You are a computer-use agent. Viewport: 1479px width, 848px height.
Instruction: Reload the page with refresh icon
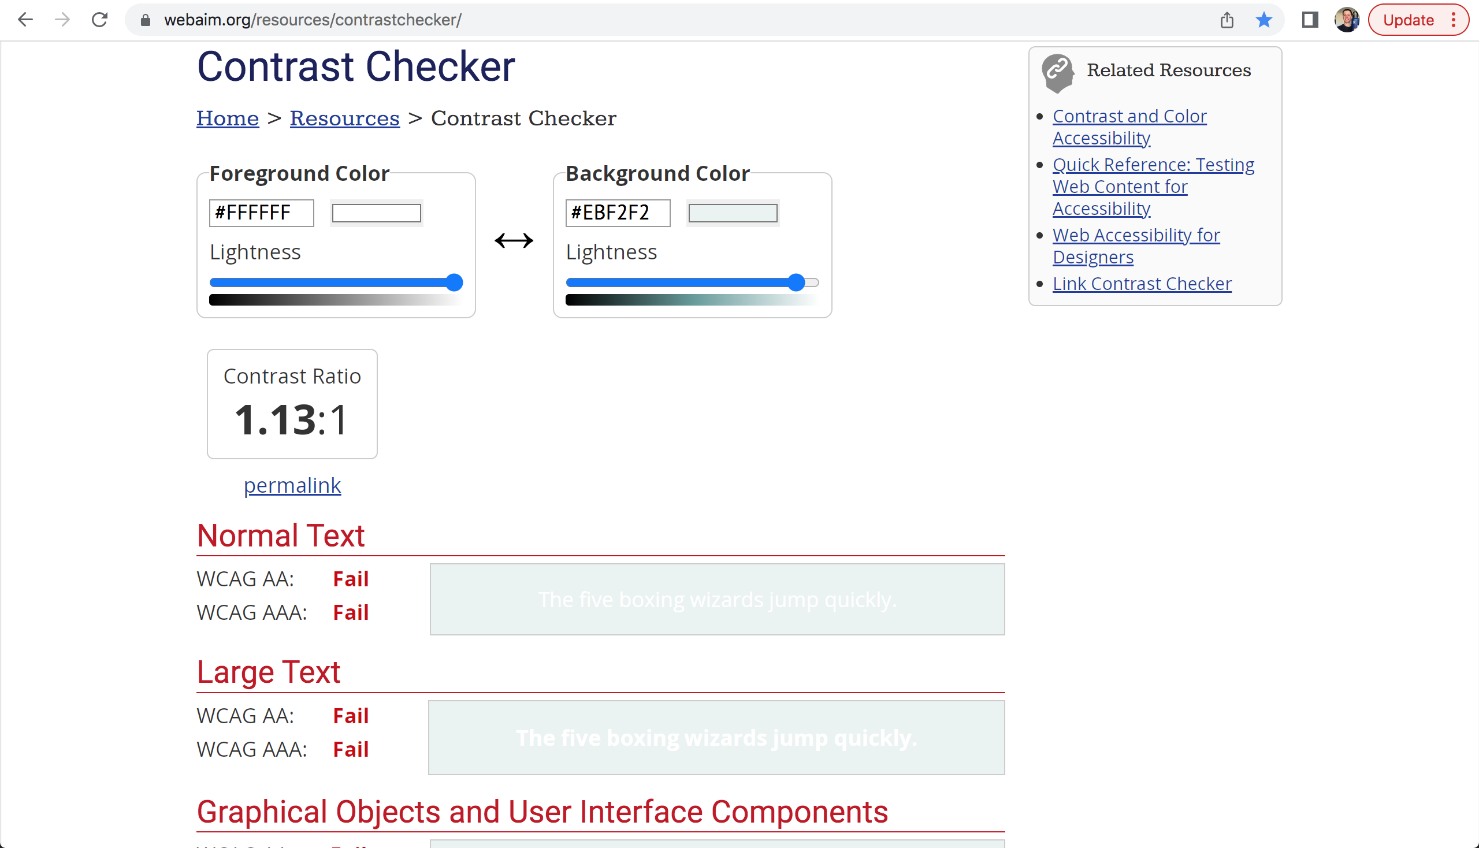point(99,20)
